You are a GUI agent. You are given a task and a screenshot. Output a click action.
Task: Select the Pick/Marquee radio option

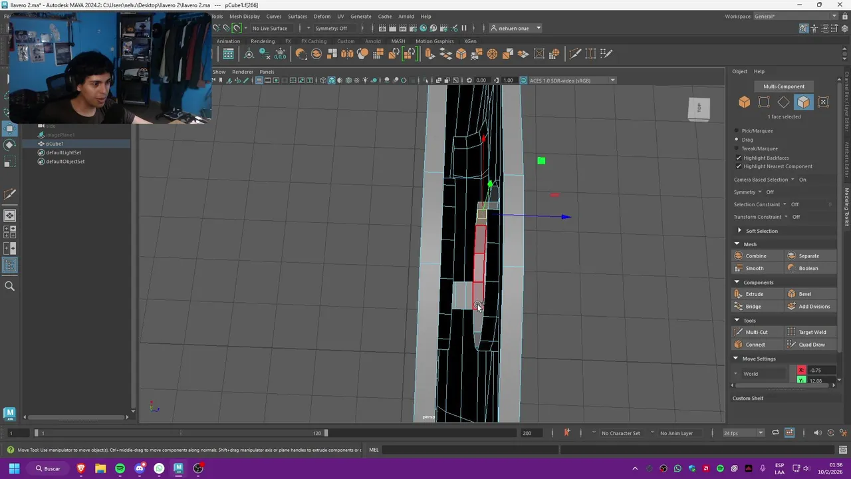tap(737, 131)
